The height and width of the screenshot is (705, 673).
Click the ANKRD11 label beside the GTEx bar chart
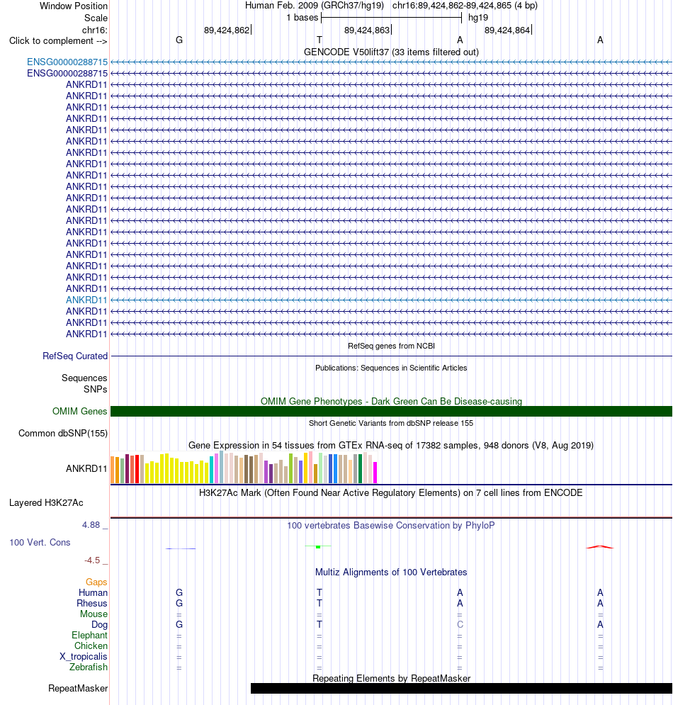click(x=86, y=468)
